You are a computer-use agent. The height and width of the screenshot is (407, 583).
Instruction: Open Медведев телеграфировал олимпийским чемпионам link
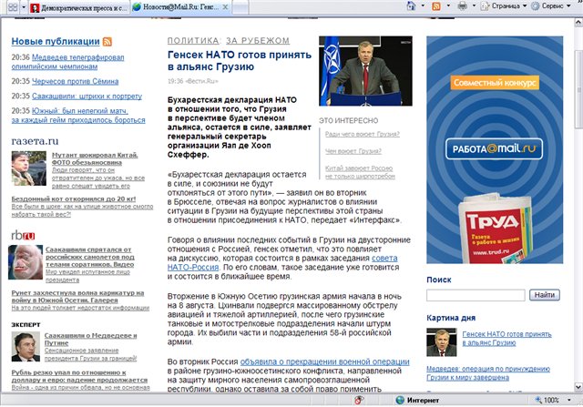[67, 62]
